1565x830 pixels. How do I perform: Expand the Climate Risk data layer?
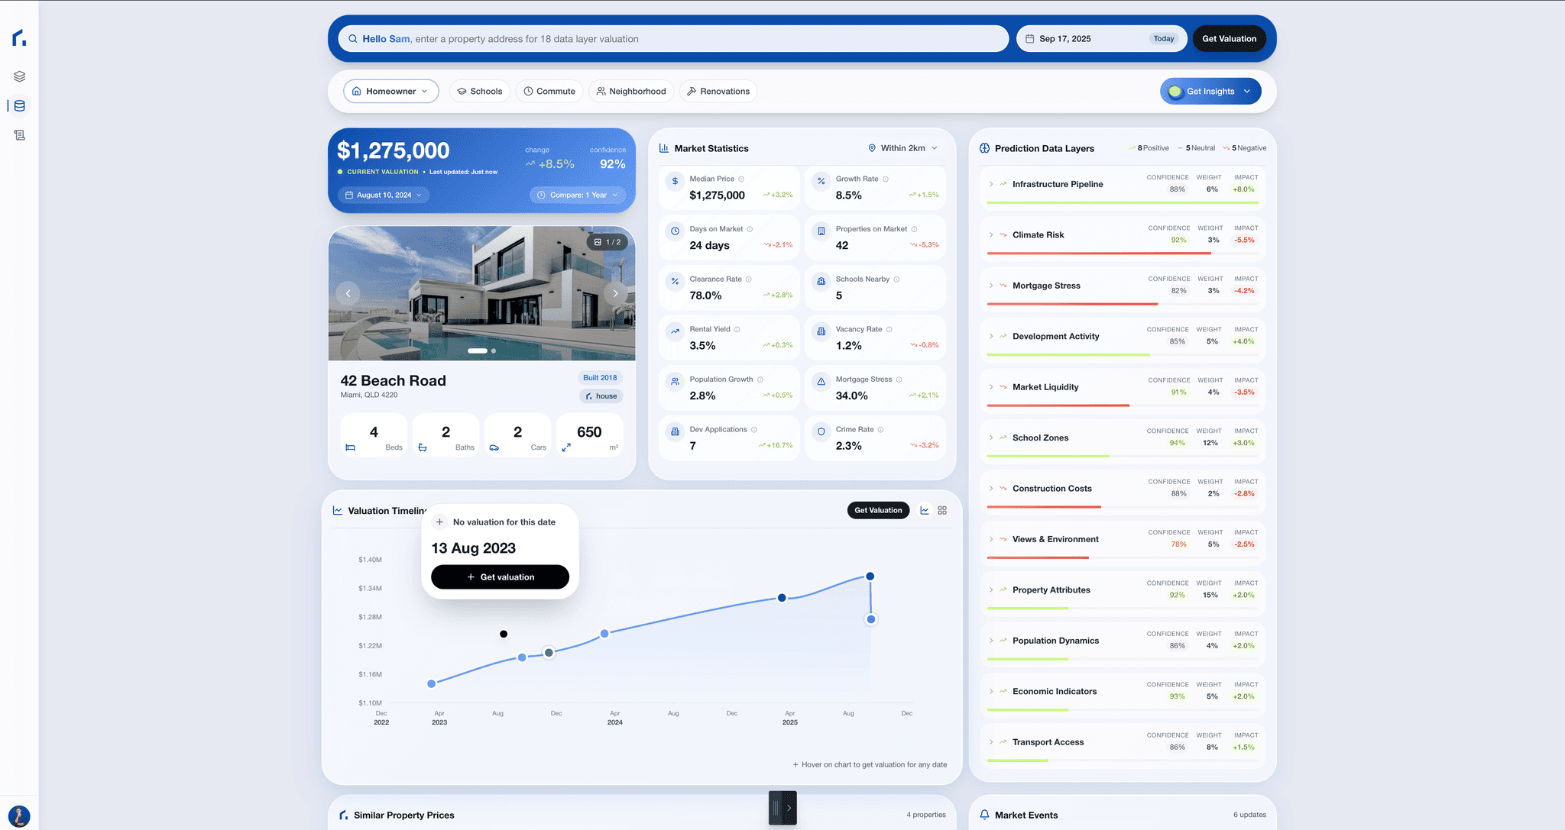point(991,235)
